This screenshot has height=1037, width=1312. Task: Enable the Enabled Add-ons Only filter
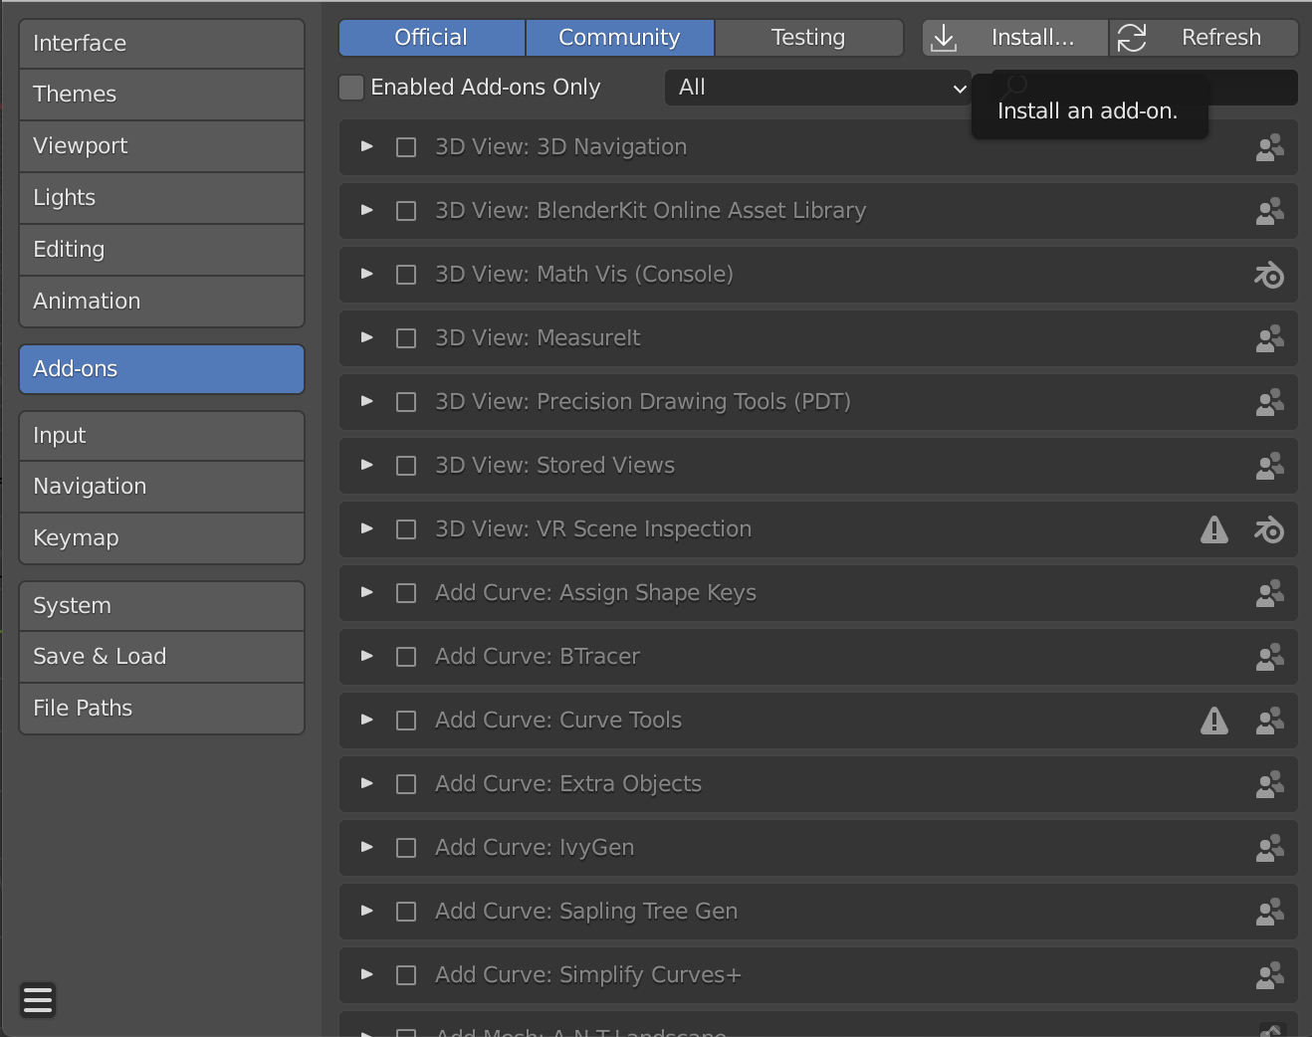click(351, 88)
